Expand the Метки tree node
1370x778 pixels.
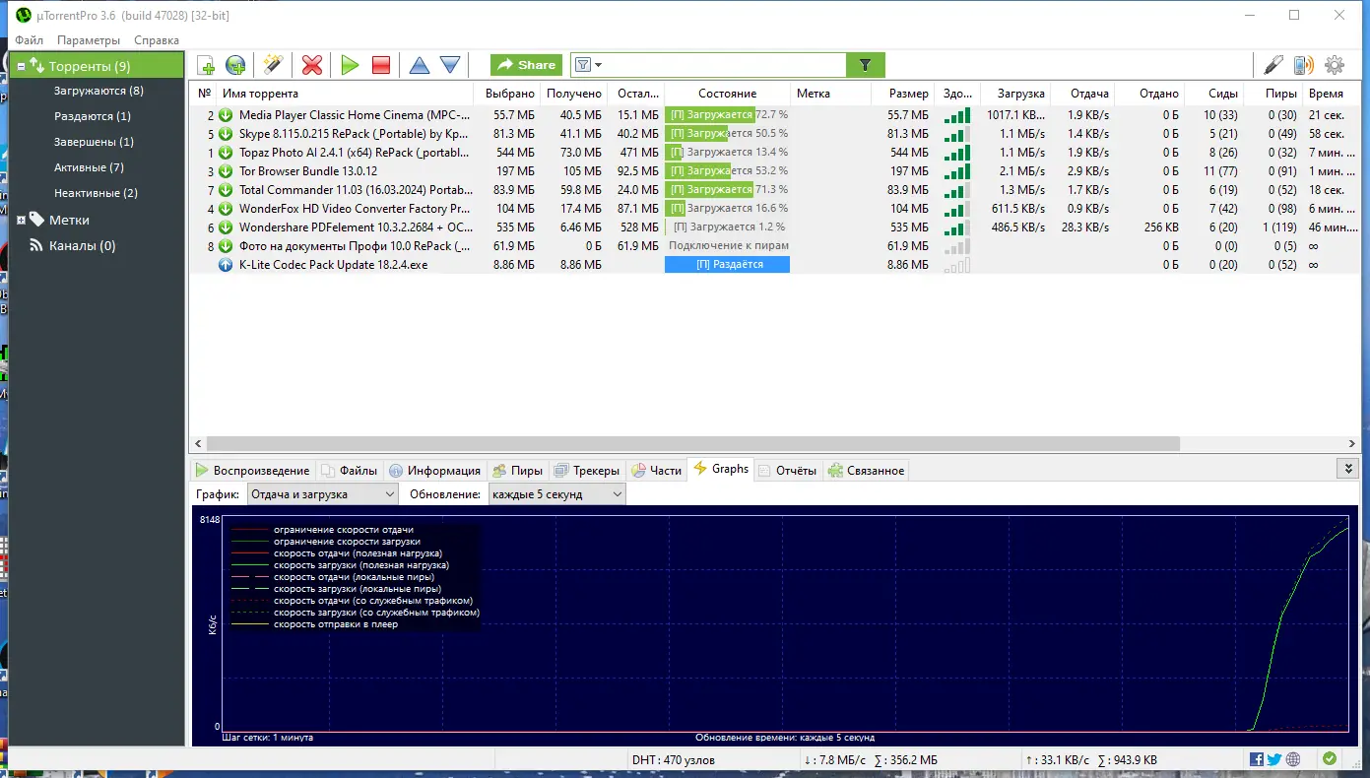(22, 220)
